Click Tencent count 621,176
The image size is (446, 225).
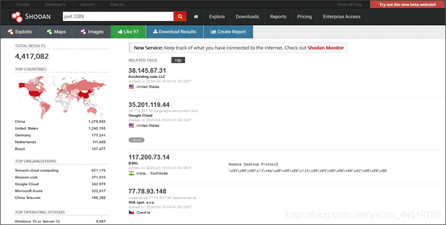coord(99,170)
